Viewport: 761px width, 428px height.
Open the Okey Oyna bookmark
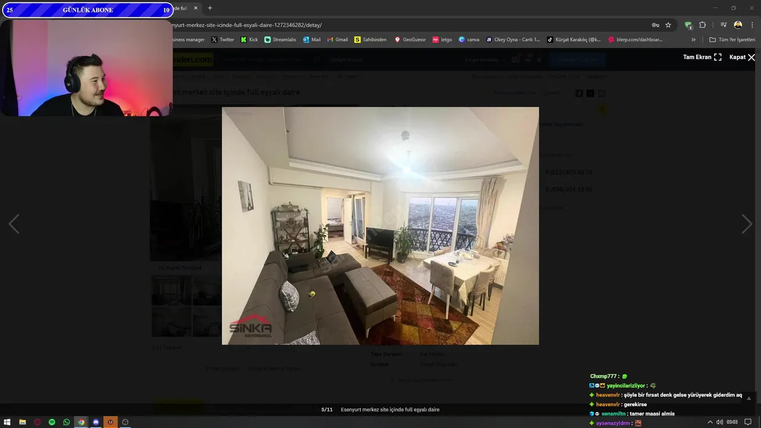pos(513,40)
